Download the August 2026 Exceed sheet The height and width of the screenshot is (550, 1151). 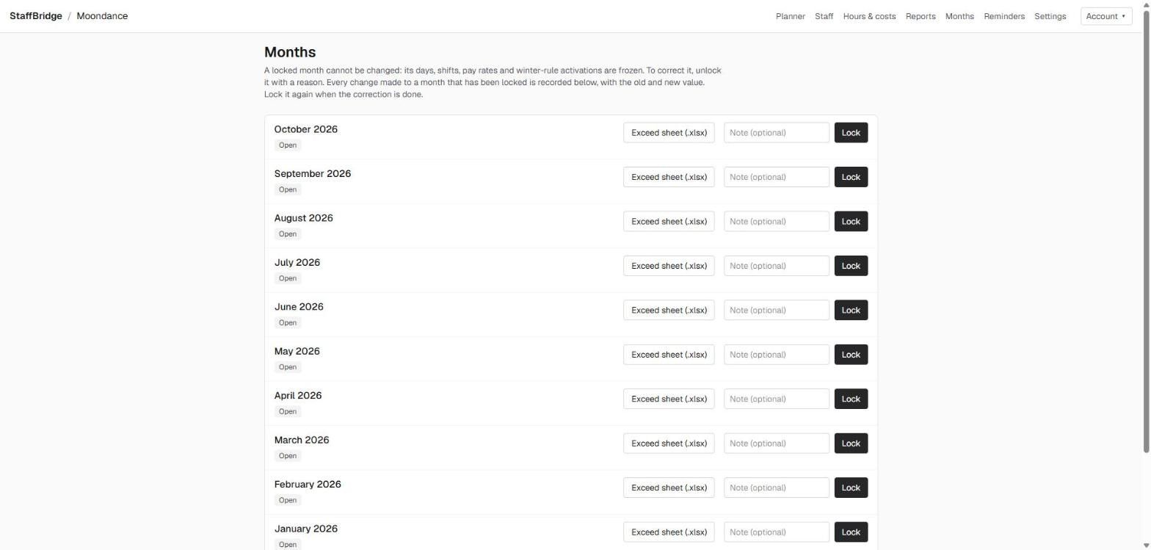click(x=669, y=222)
